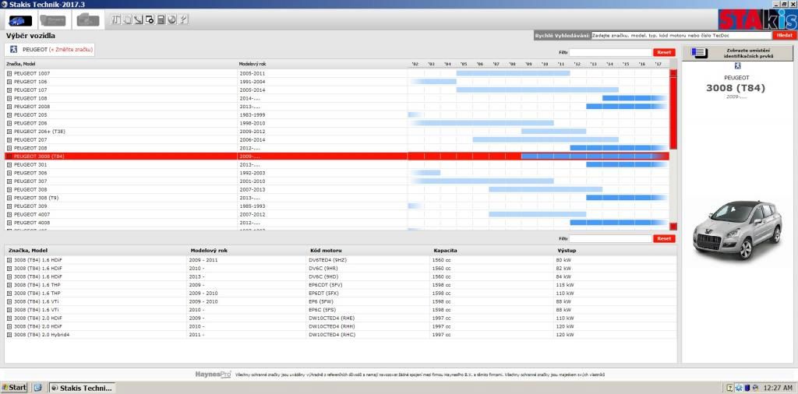Click the '+ Změňte značku' link
Viewport: 798px width, 394px height.
71,49
